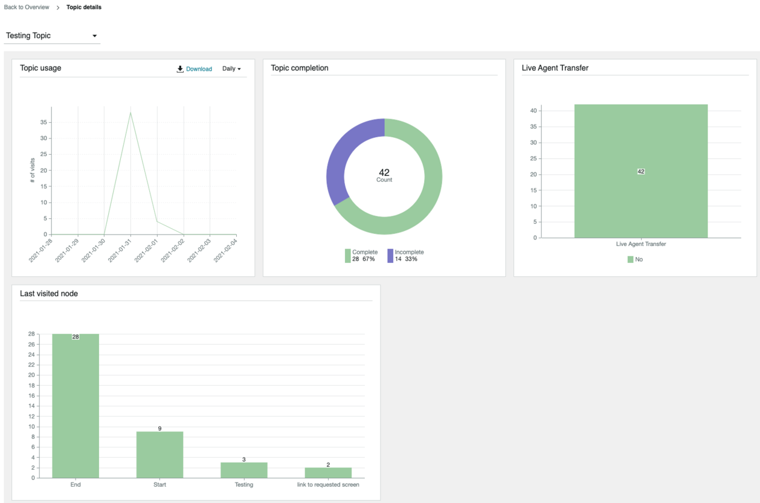Click the 42 Count center label
This screenshot has width=760, height=503.
pyautogui.click(x=384, y=175)
